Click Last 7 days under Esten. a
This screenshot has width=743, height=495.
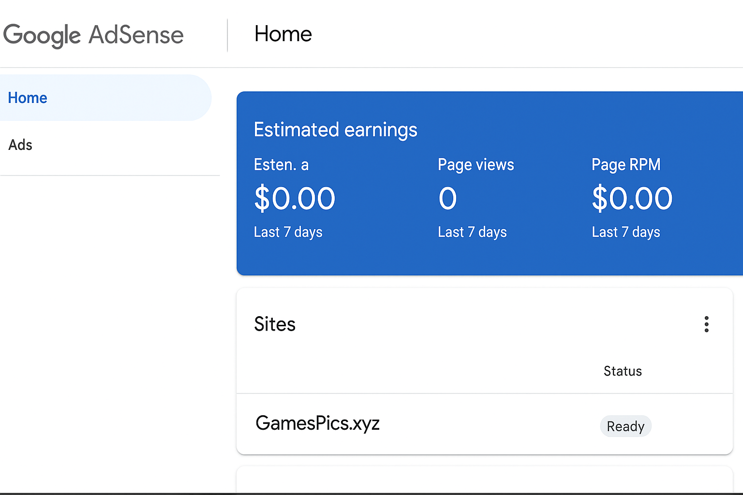288,233
